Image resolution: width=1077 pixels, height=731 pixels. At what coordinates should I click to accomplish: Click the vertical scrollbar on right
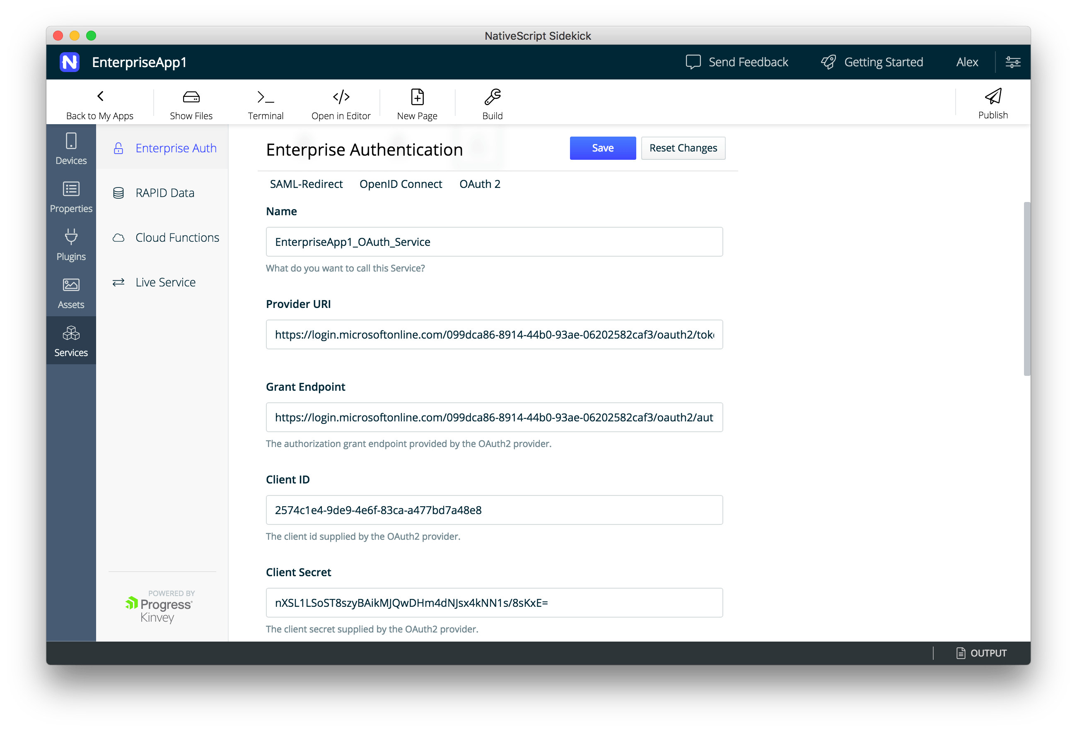pyautogui.click(x=1026, y=289)
